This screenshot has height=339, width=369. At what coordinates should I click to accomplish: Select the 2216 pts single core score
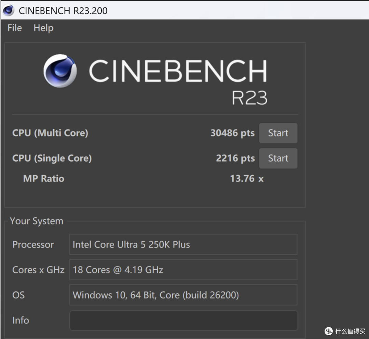pyautogui.click(x=235, y=158)
